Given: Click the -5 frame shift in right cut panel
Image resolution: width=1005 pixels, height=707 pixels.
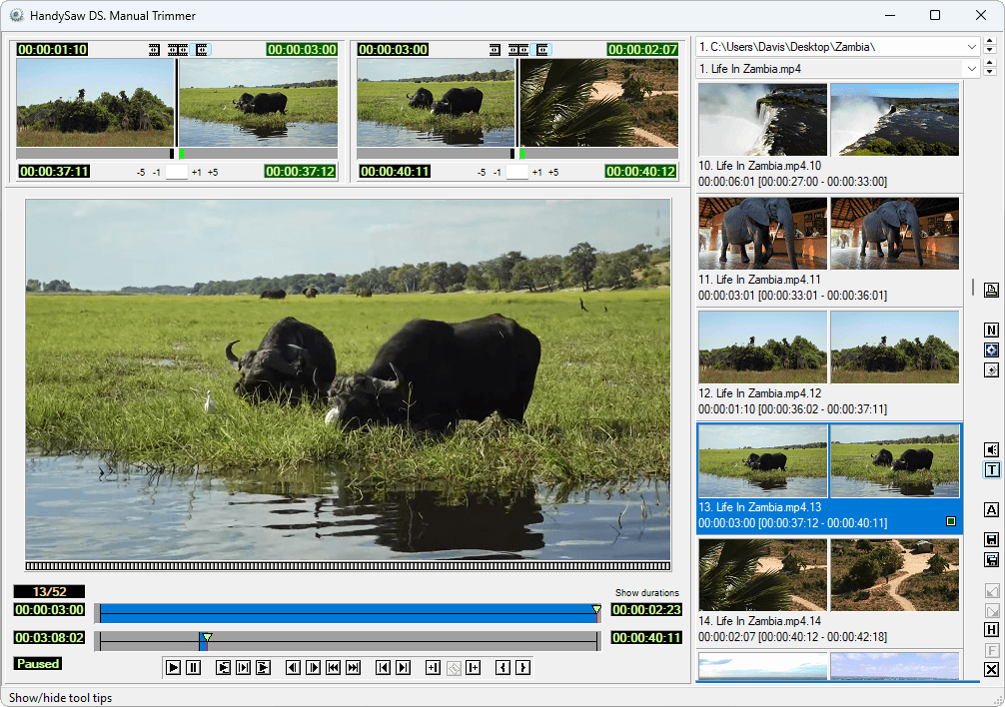Looking at the screenshot, I should (481, 172).
